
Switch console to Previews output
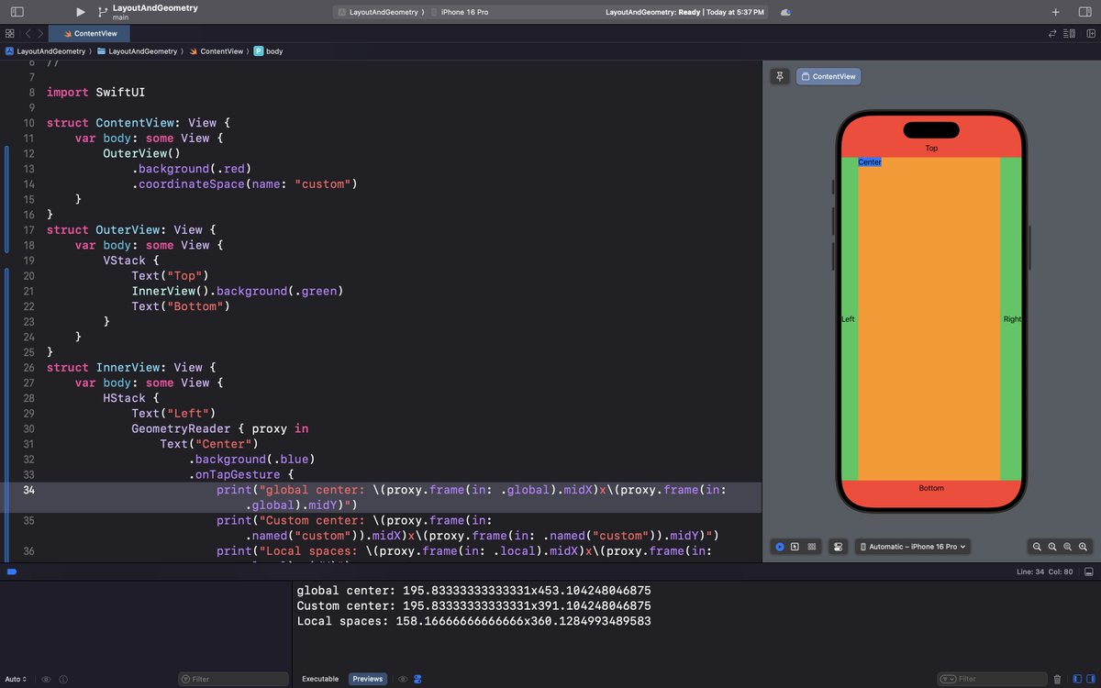pos(368,679)
